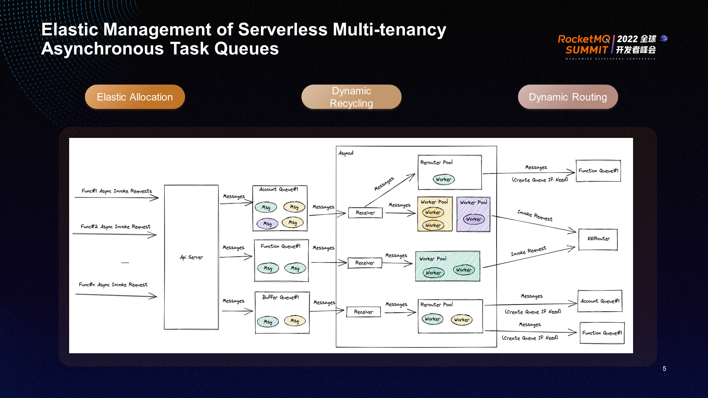Image resolution: width=708 pixels, height=398 pixels.
Task: Click the Dynamic Routing pill button
Action: coord(568,97)
